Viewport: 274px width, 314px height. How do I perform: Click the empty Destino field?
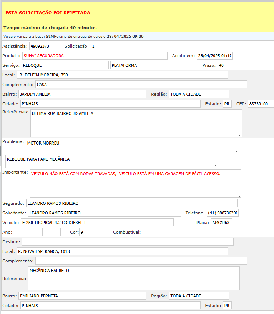pos(128,242)
